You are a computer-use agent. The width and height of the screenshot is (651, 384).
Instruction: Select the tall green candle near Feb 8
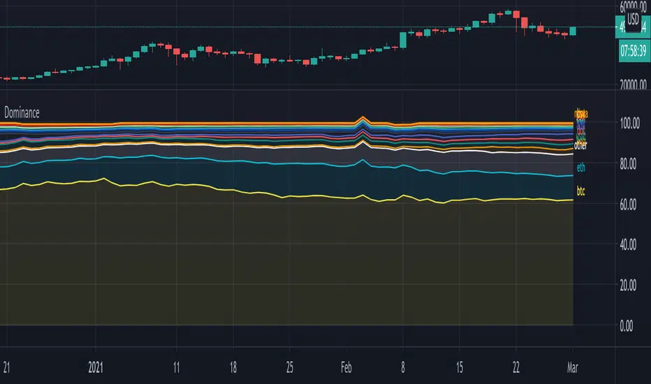pyautogui.click(x=403, y=40)
